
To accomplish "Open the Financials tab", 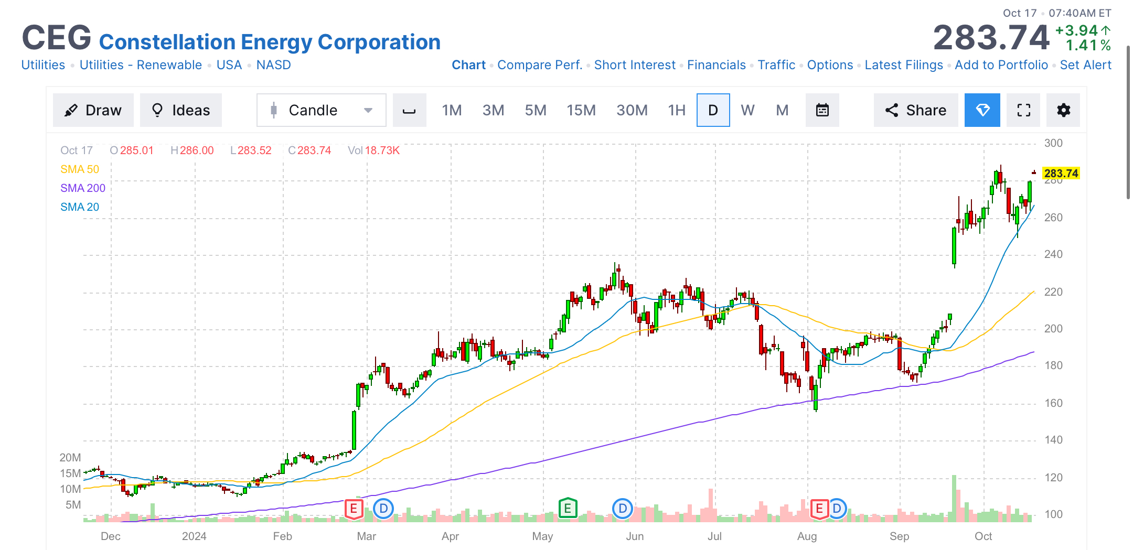I will 717,64.
